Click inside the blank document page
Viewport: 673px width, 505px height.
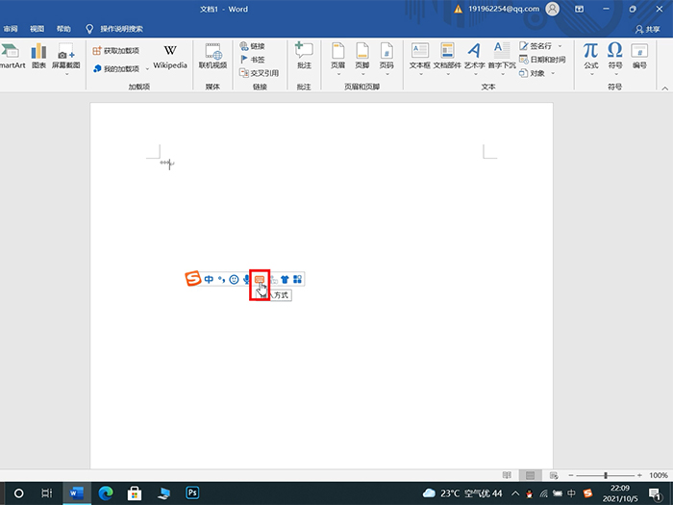321,285
